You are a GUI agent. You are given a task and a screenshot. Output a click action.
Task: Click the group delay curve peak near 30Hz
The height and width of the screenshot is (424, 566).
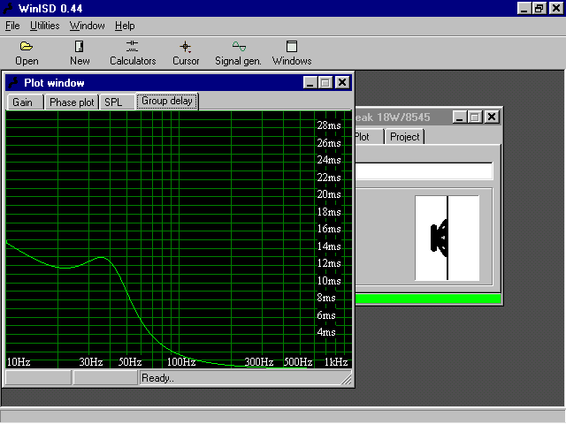coord(103,257)
